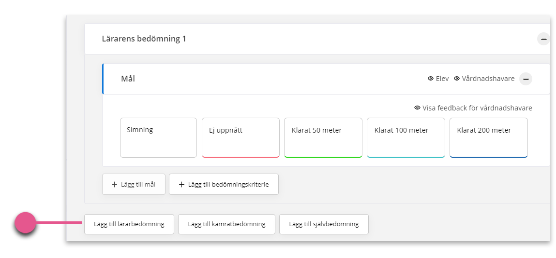Click the plus icon on Lägg till bedömningskriterie
The image size is (556, 258).
click(181, 184)
